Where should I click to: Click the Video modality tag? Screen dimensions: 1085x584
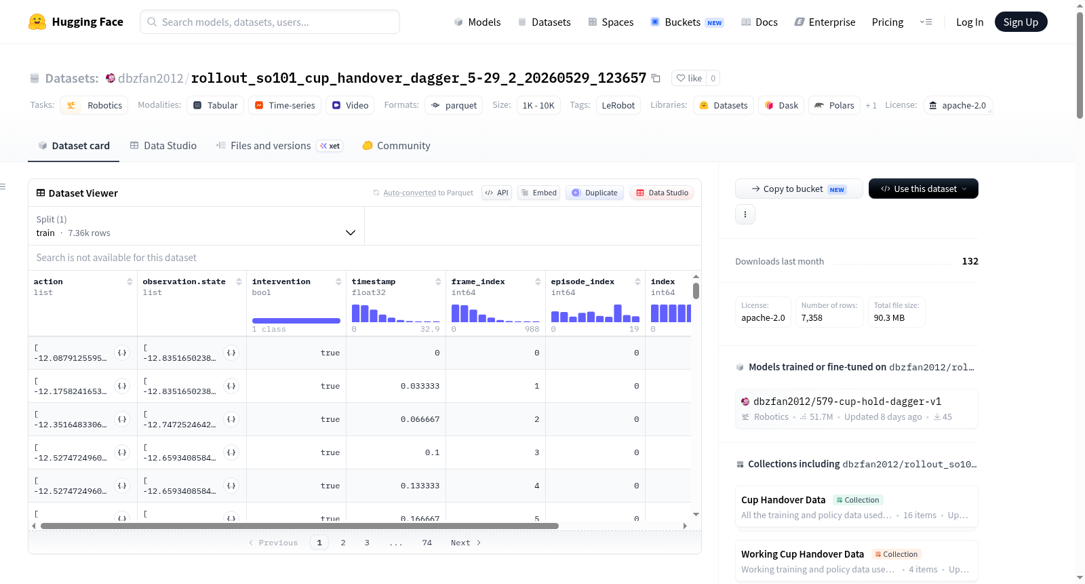(350, 105)
